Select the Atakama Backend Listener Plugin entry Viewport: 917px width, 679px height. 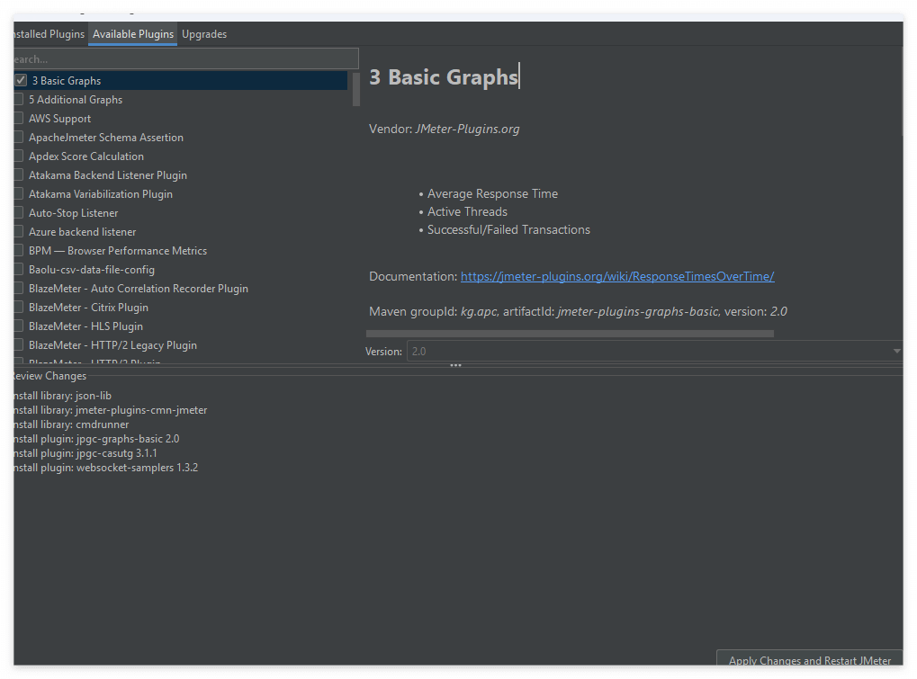pyautogui.click(x=108, y=175)
